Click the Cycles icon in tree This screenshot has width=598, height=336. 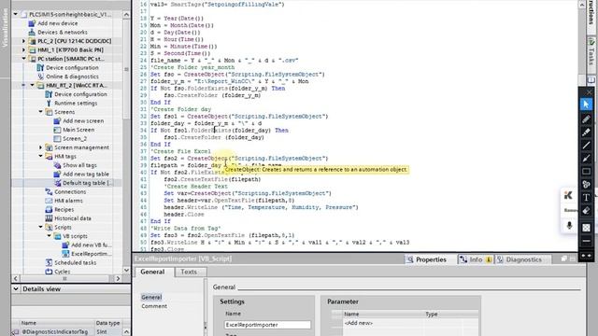tap(49, 272)
